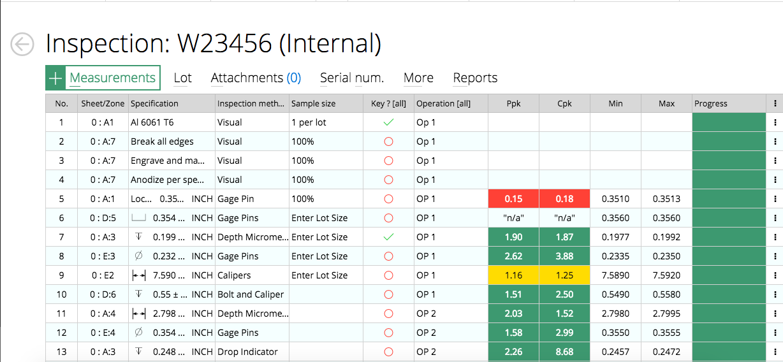Viewport: 783px width, 362px height.
Task: Click the red Ppk 0.15 cell
Action: coord(513,199)
